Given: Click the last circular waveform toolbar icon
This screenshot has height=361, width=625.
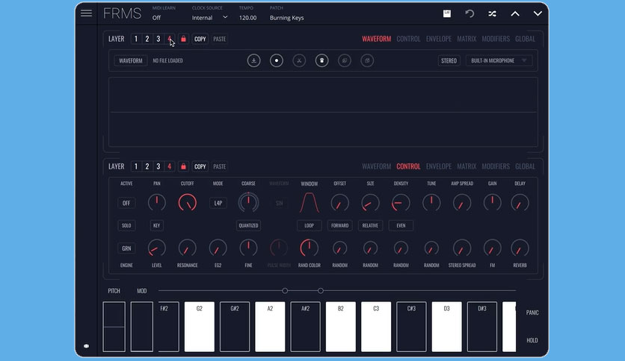Looking at the screenshot, I should [367, 60].
